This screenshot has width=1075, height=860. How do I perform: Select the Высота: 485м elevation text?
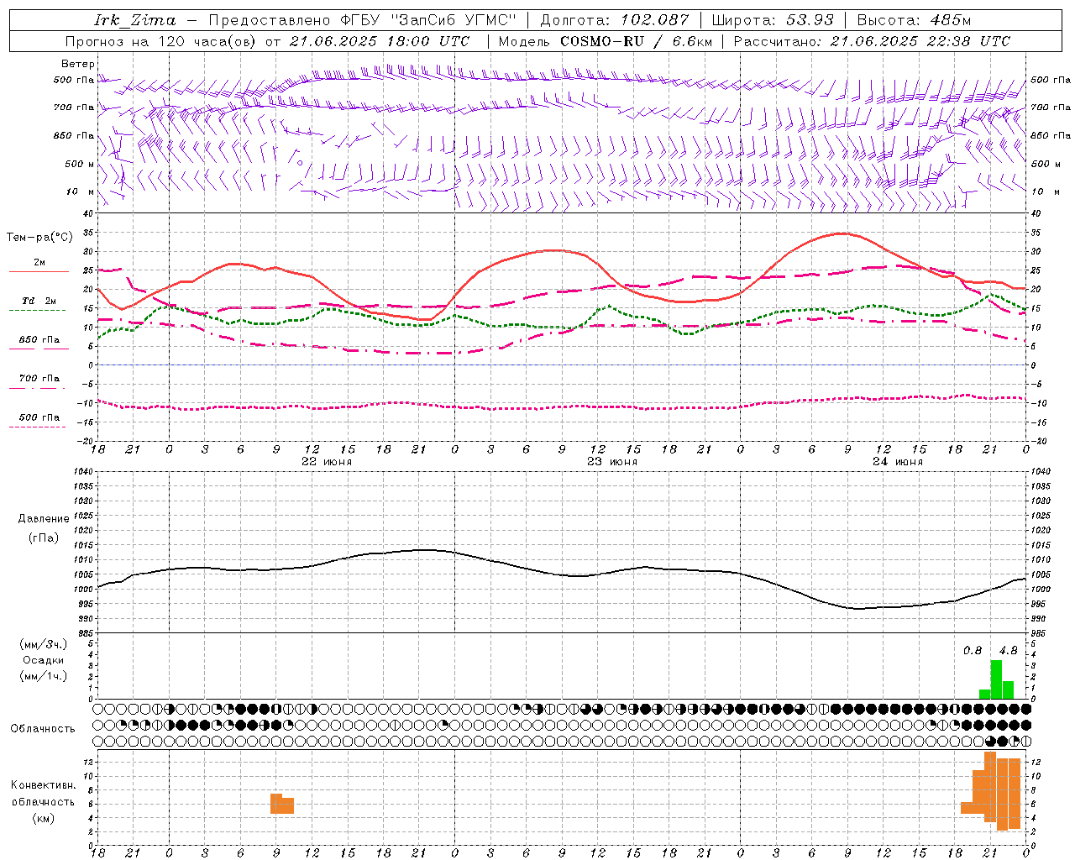(x=914, y=20)
